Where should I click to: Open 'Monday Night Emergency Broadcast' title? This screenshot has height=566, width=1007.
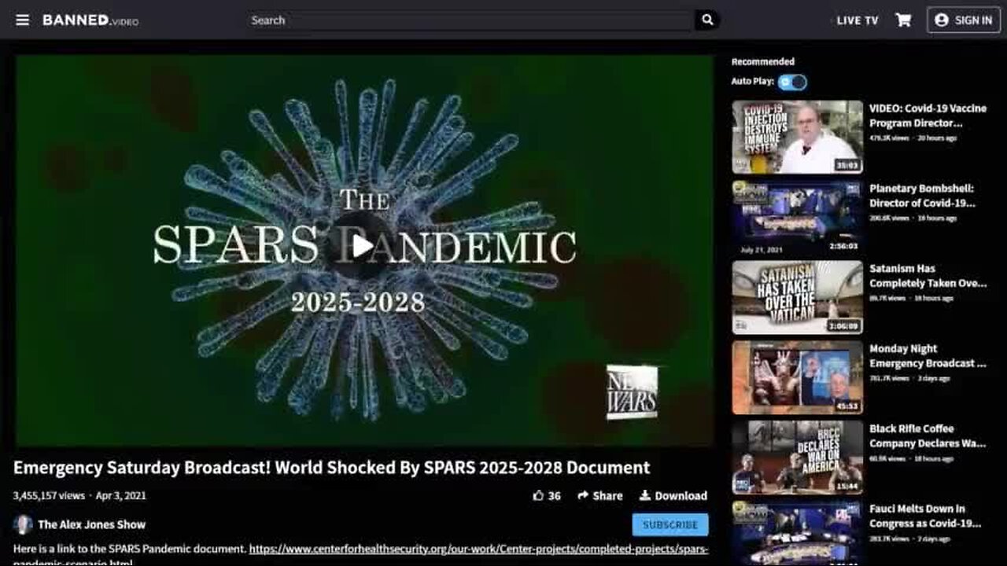tap(928, 356)
